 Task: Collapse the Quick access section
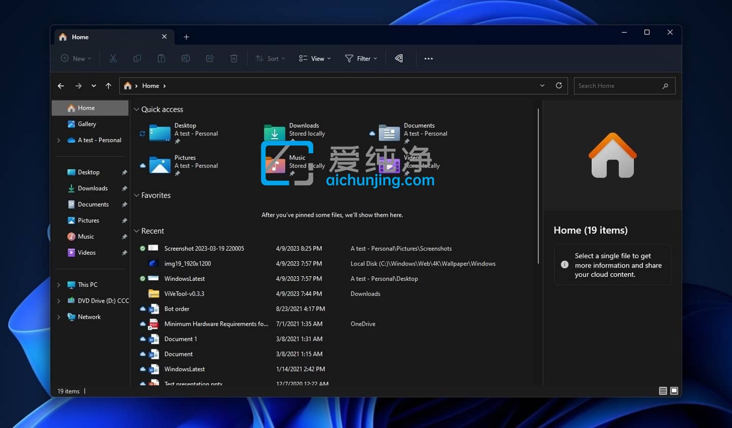tap(136, 110)
